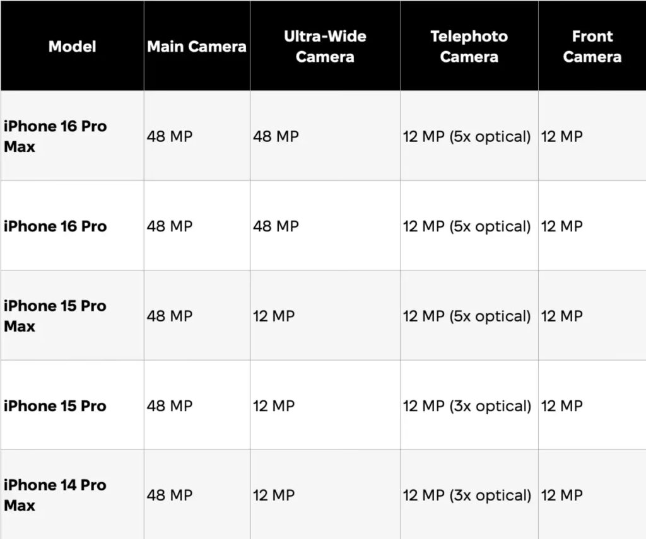This screenshot has height=539, width=646.
Task: Click the Main Camera column header
Action: coord(197,46)
